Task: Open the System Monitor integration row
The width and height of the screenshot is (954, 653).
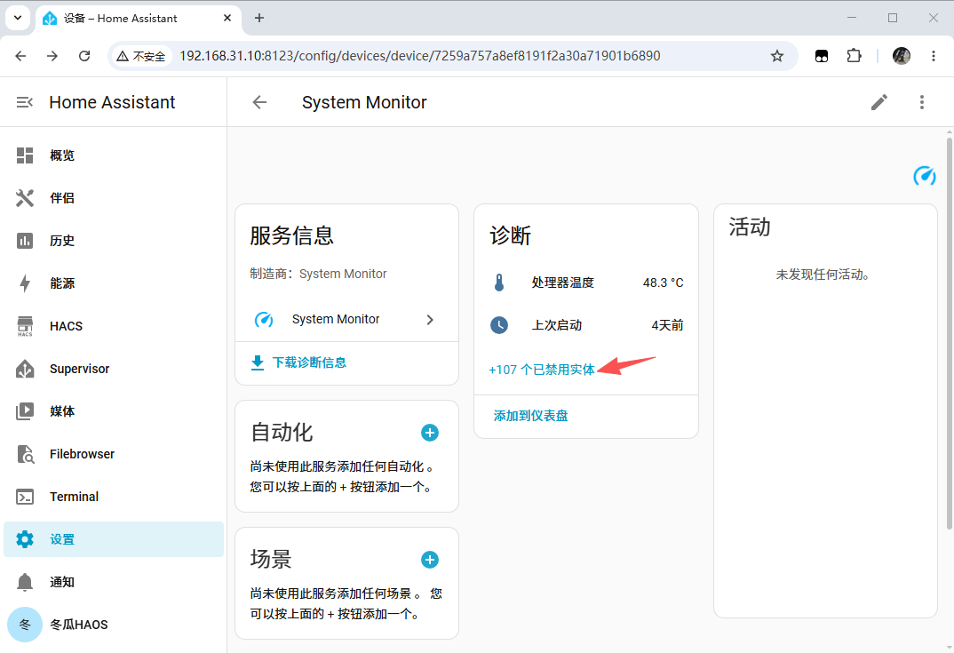Action: pyautogui.click(x=346, y=320)
